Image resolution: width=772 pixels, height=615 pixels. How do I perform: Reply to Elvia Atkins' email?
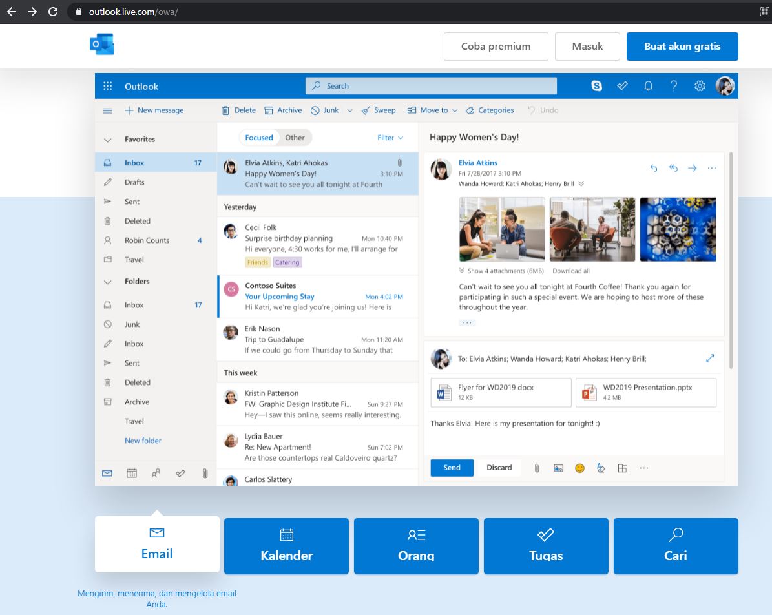click(653, 169)
